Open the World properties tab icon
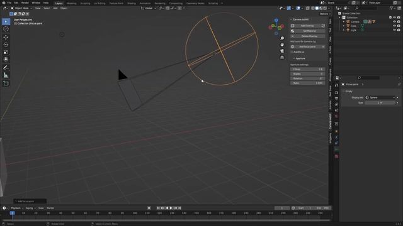Viewport: 403px width, 226px height. [x=336, y=116]
